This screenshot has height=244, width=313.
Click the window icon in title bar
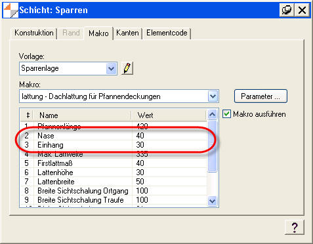[x=10, y=10]
